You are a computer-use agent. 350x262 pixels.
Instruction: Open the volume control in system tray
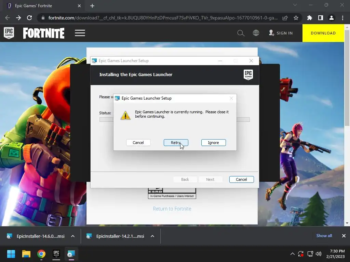click(319, 254)
